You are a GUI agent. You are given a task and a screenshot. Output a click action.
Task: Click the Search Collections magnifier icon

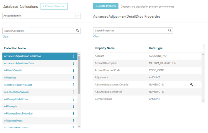click(x=78, y=31)
